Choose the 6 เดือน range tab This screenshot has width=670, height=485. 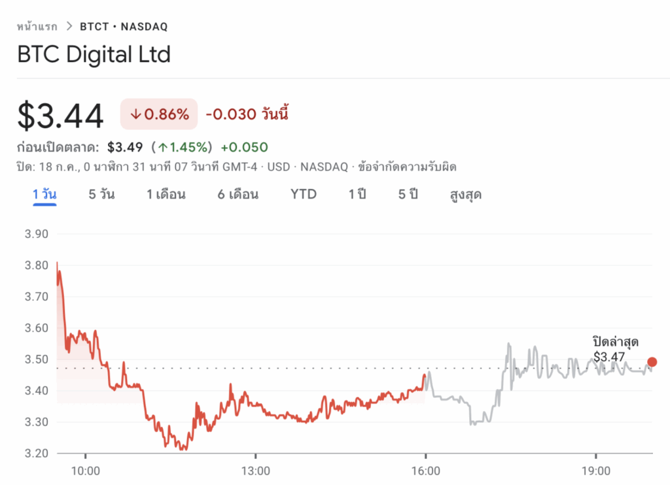pyautogui.click(x=238, y=194)
